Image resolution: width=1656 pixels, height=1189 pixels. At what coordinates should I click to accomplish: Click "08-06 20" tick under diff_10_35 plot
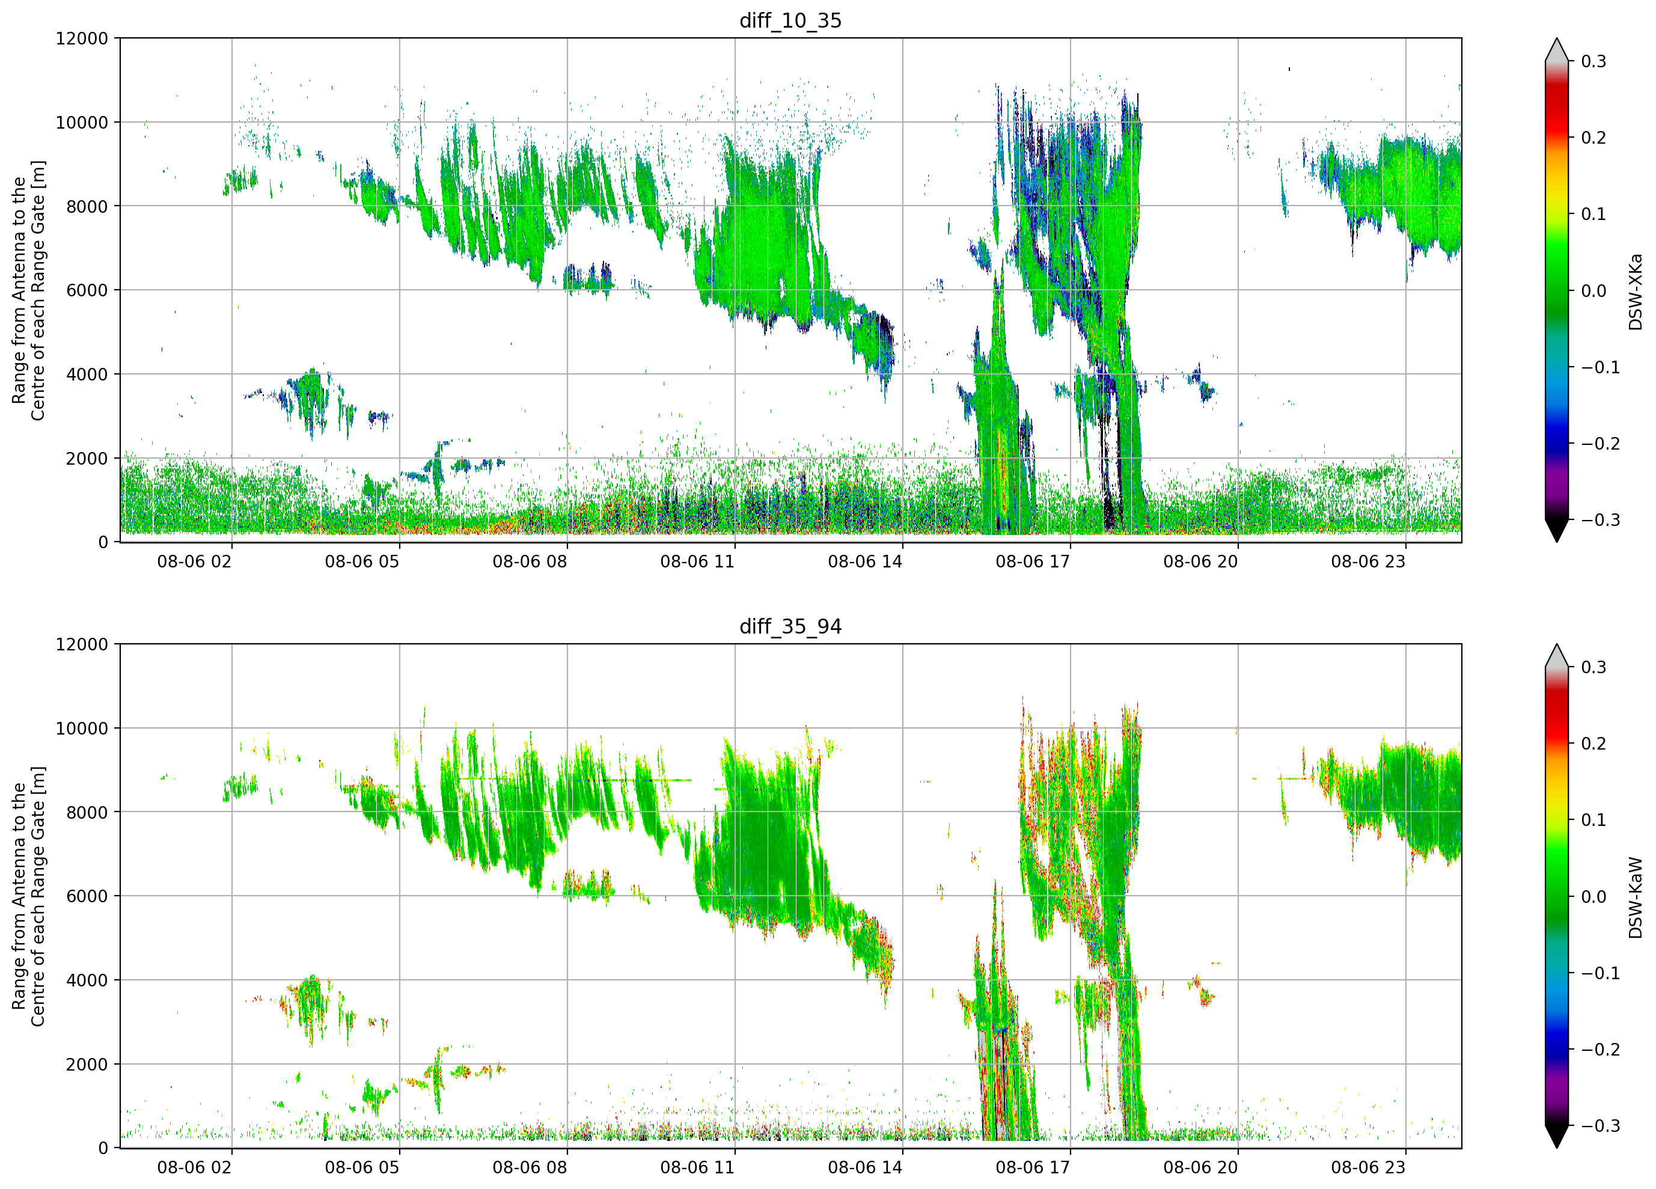coord(1200,561)
